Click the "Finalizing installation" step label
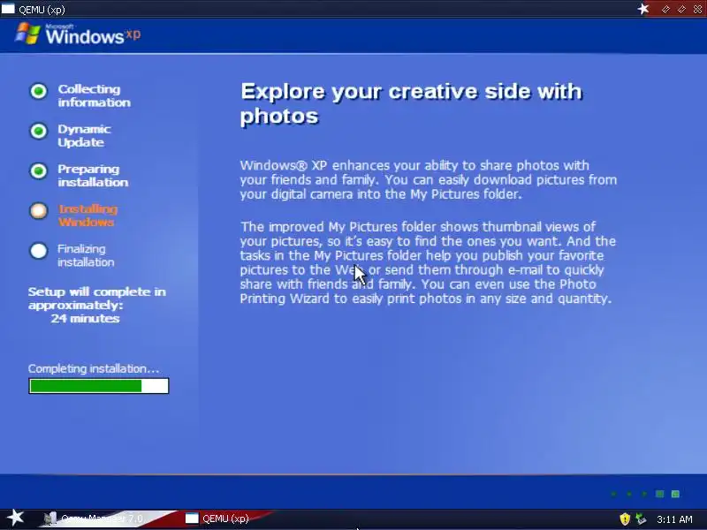The height and width of the screenshot is (530, 707). click(x=86, y=255)
